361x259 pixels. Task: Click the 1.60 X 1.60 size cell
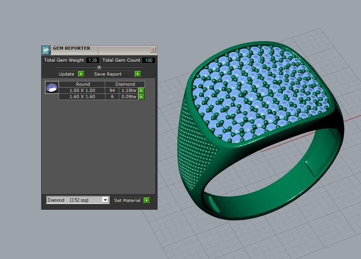82,97
